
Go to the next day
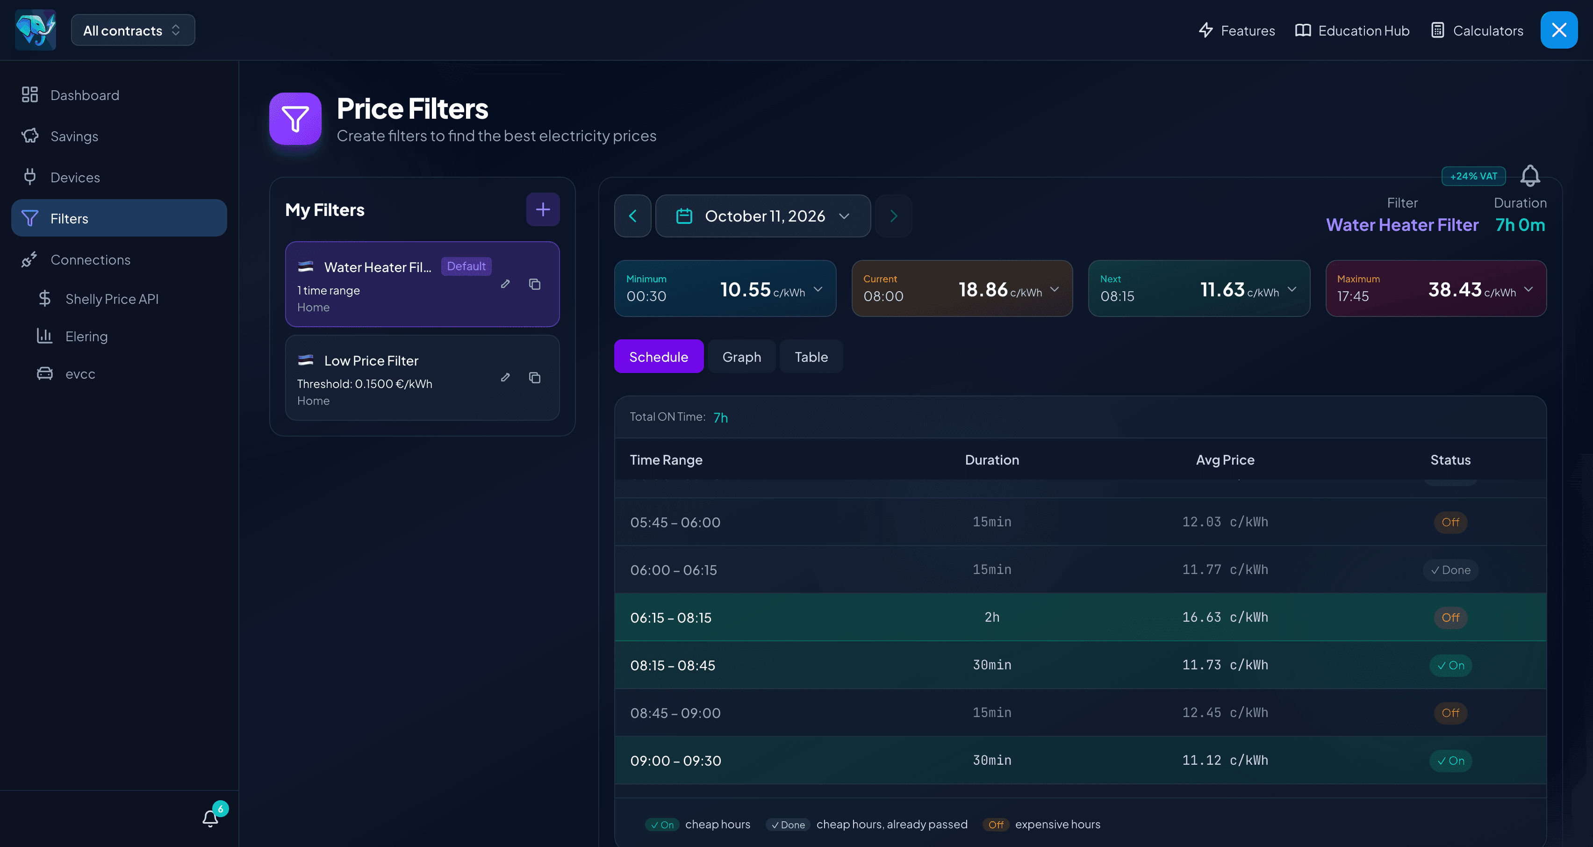(x=893, y=216)
